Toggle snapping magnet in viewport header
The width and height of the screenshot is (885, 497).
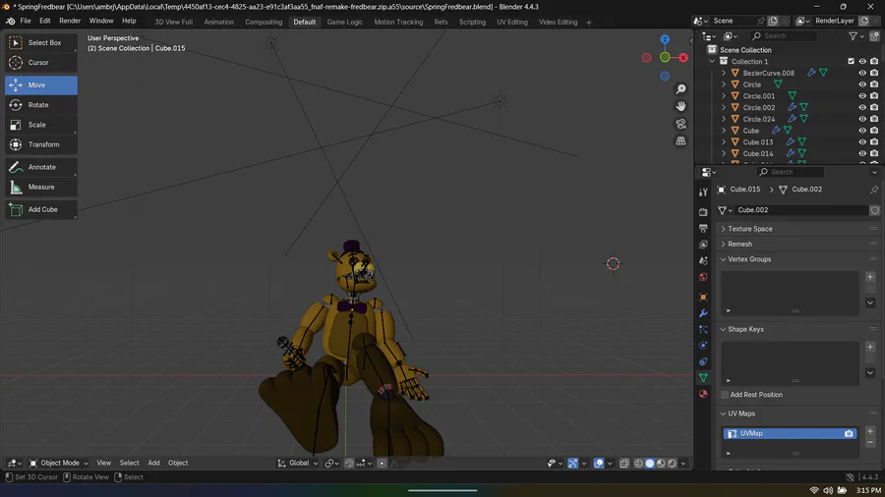[349, 464]
